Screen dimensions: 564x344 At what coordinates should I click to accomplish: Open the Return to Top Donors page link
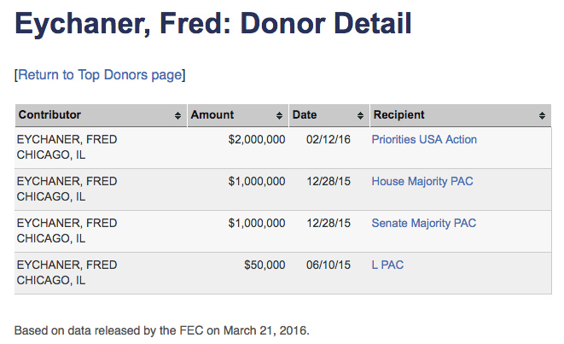pyautogui.click(x=100, y=74)
